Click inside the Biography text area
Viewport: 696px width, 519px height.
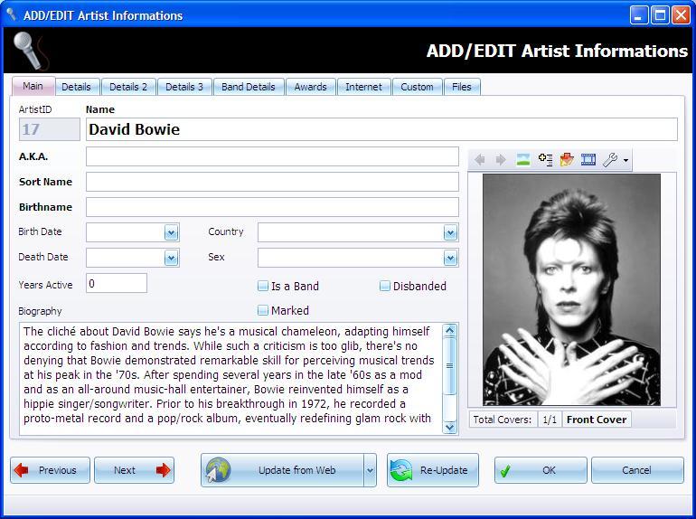[x=230, y=379]
